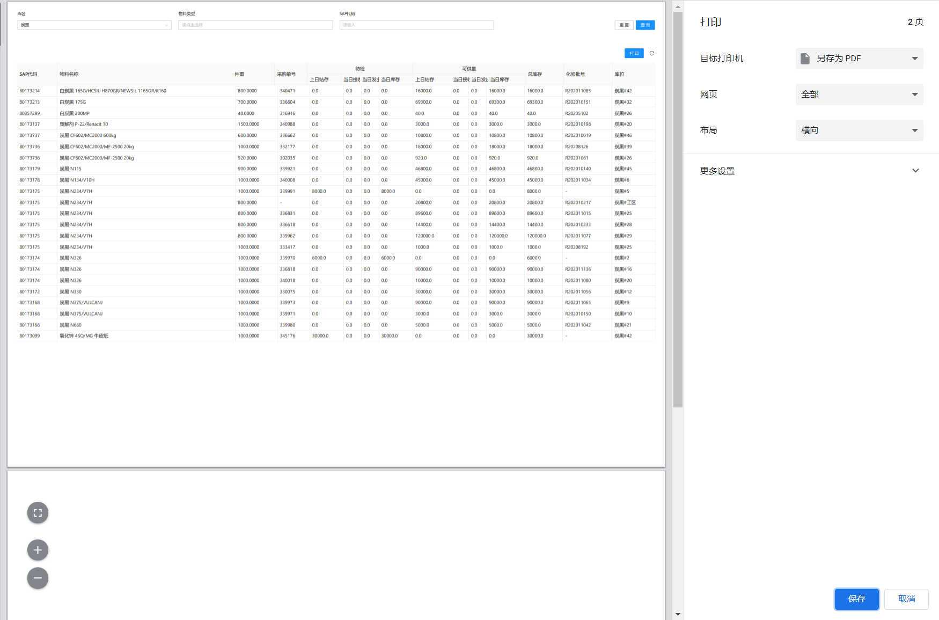Zoom out with the minus icon
Image resolution: width=939 pixels, height=620 pixels.
pyautogui.click(x=38, y=578)
